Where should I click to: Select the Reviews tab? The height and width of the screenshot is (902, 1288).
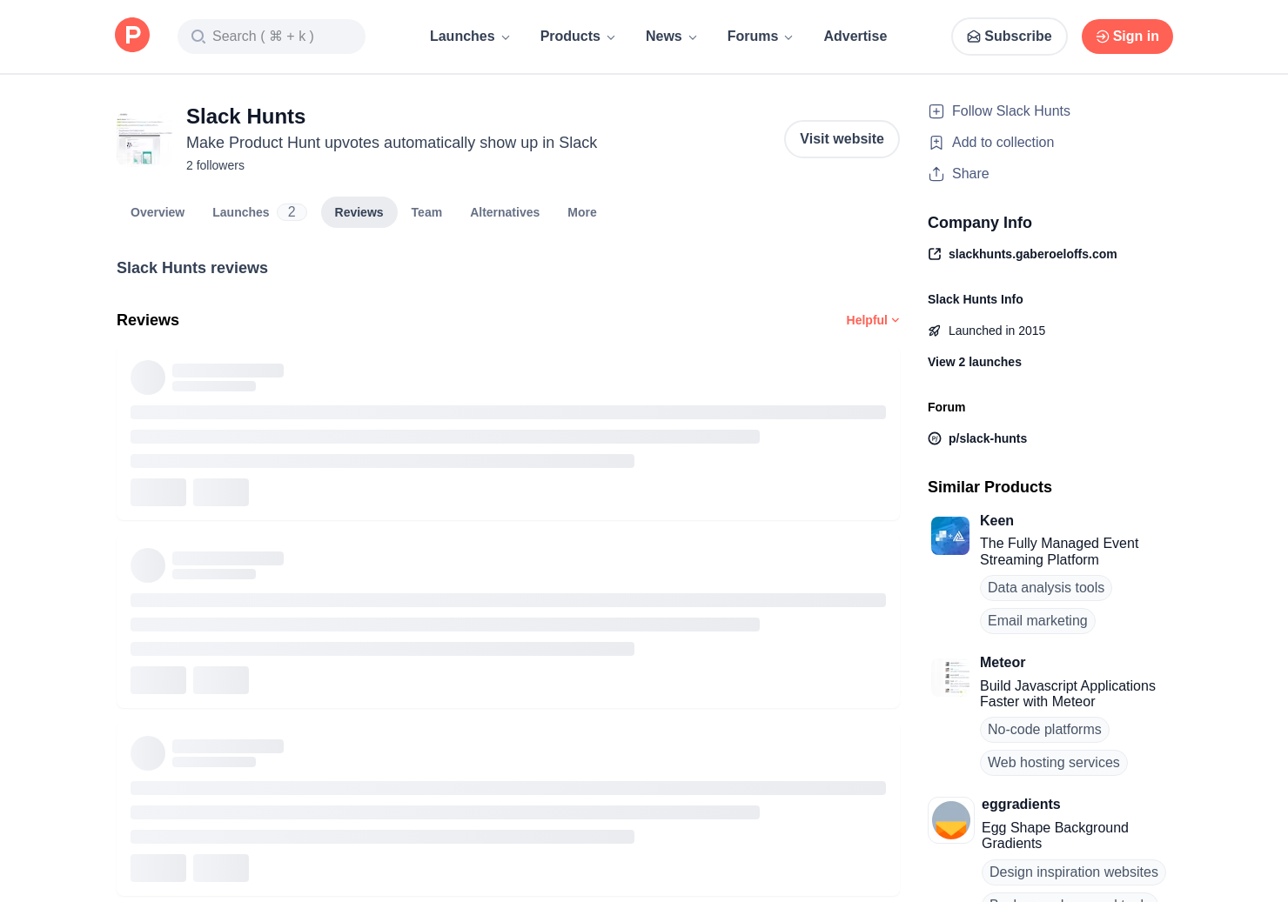click(359, 212)
